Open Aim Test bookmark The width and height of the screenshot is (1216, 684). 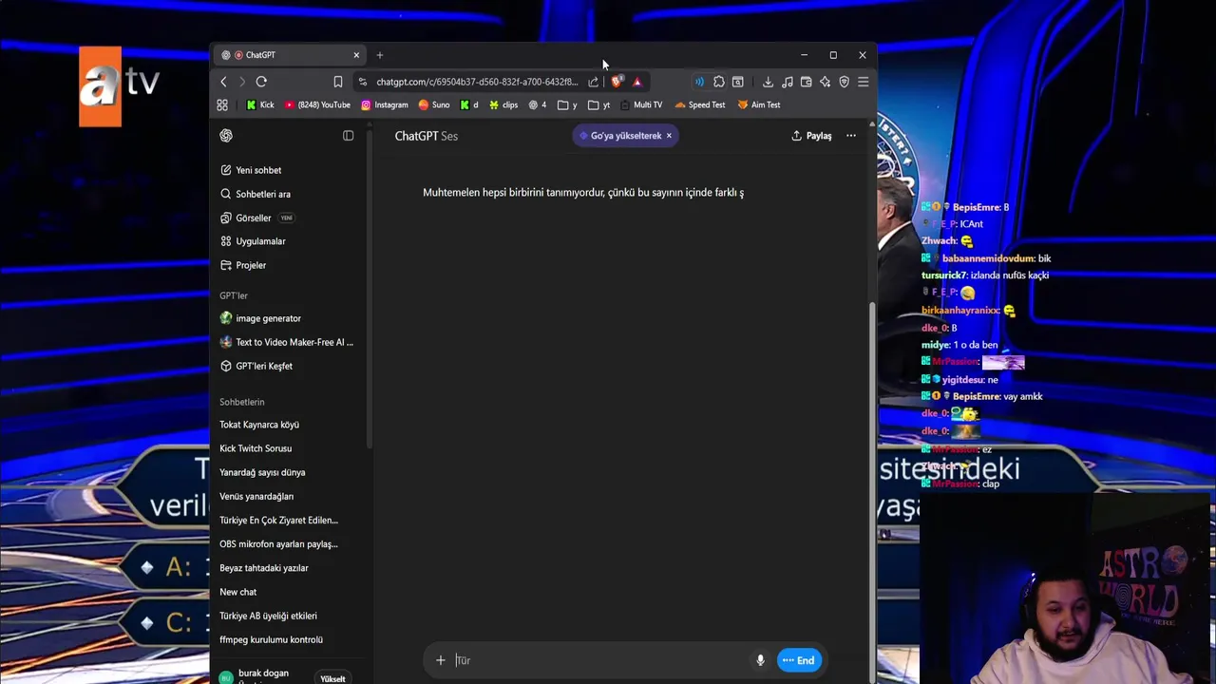758,104
